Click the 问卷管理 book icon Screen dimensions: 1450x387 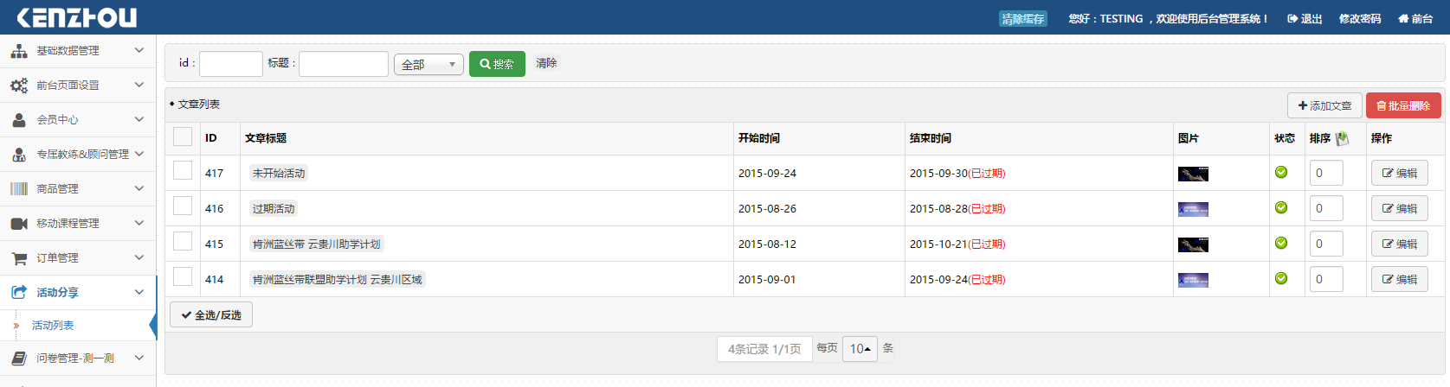[19, 358]
